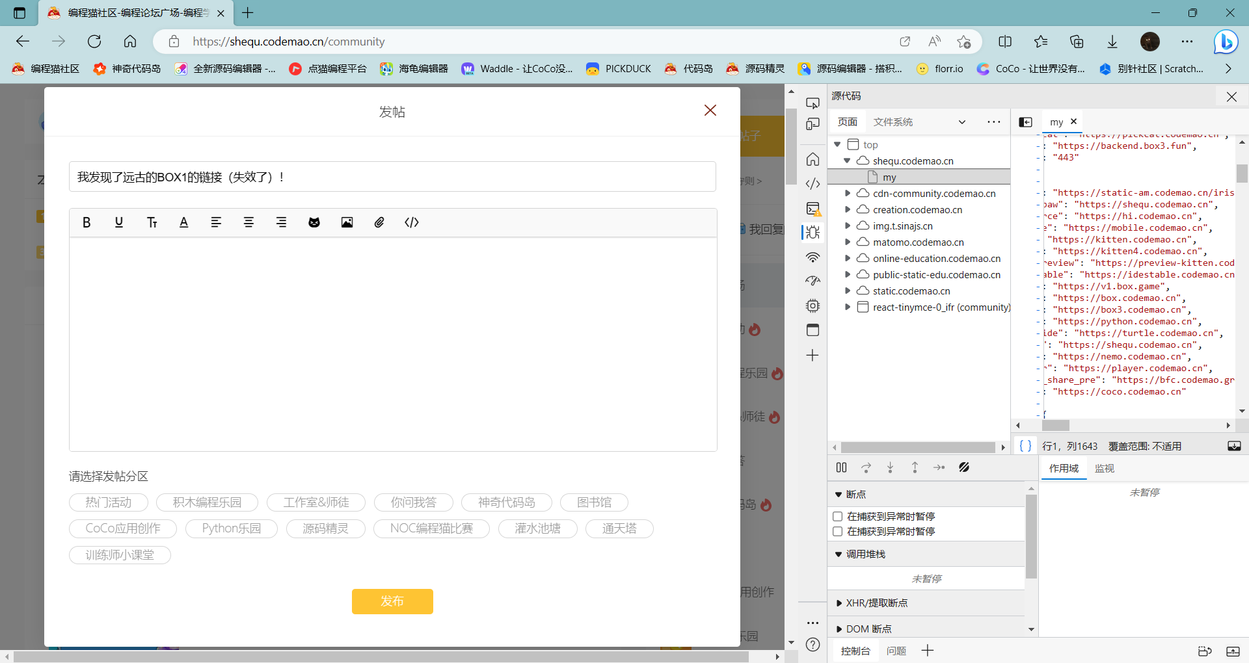Screen dimensions: 1249x663
Task: Pick the 灌水池塘 post section
Action: click(538, 528)
